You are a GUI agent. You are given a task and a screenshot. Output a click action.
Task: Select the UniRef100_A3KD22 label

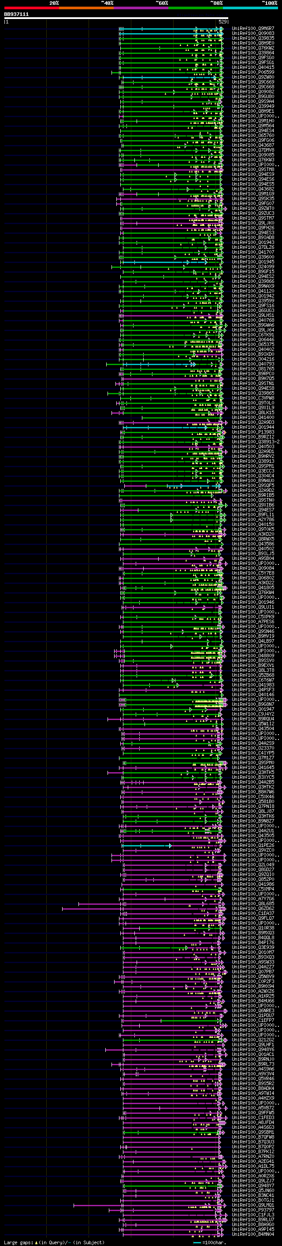252,583
